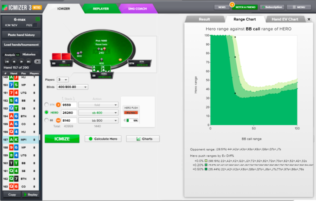
Task: Click the Subscription button
Action: coord(272,7)
